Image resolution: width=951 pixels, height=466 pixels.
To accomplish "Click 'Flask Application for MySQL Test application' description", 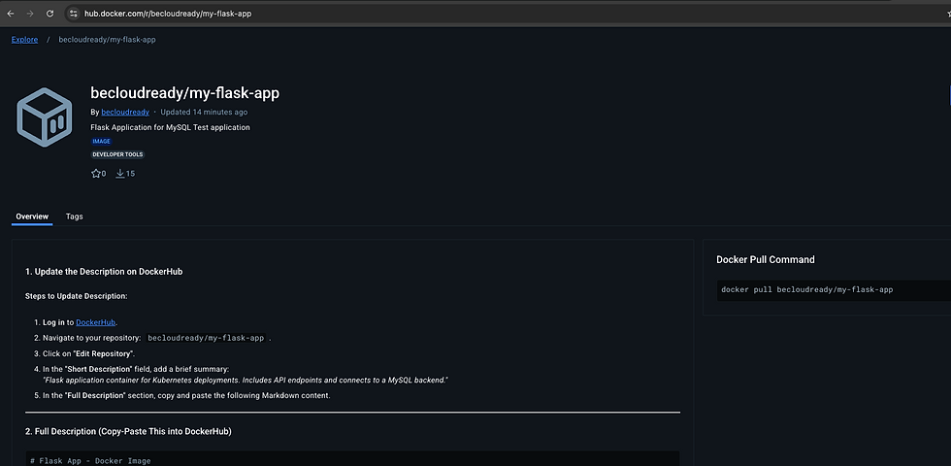I will [170, 127].
